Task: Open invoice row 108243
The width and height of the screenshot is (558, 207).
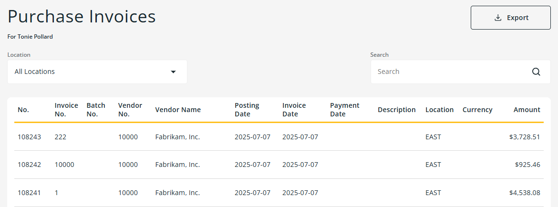Action: (30, 137)
